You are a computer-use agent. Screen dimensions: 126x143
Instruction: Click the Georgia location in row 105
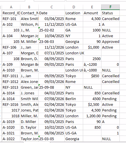pos(74,41)
